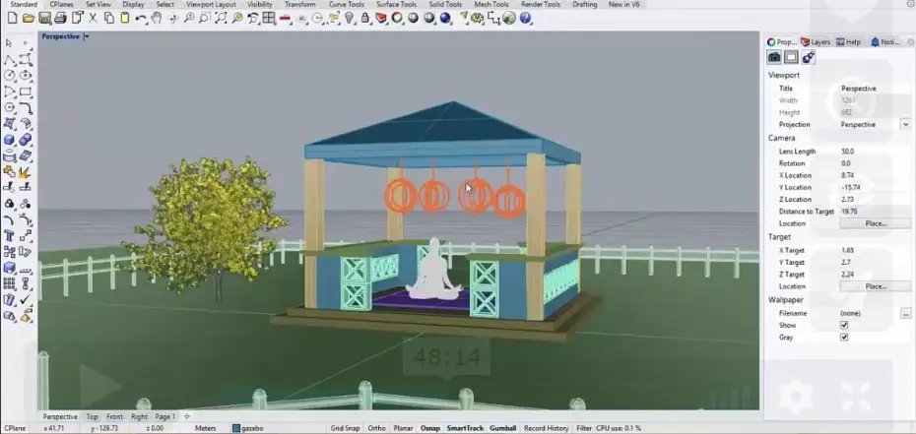Select the Boolean Union two-spheres tool
Screen dimensions: 916x434
(x=26, y=140)
